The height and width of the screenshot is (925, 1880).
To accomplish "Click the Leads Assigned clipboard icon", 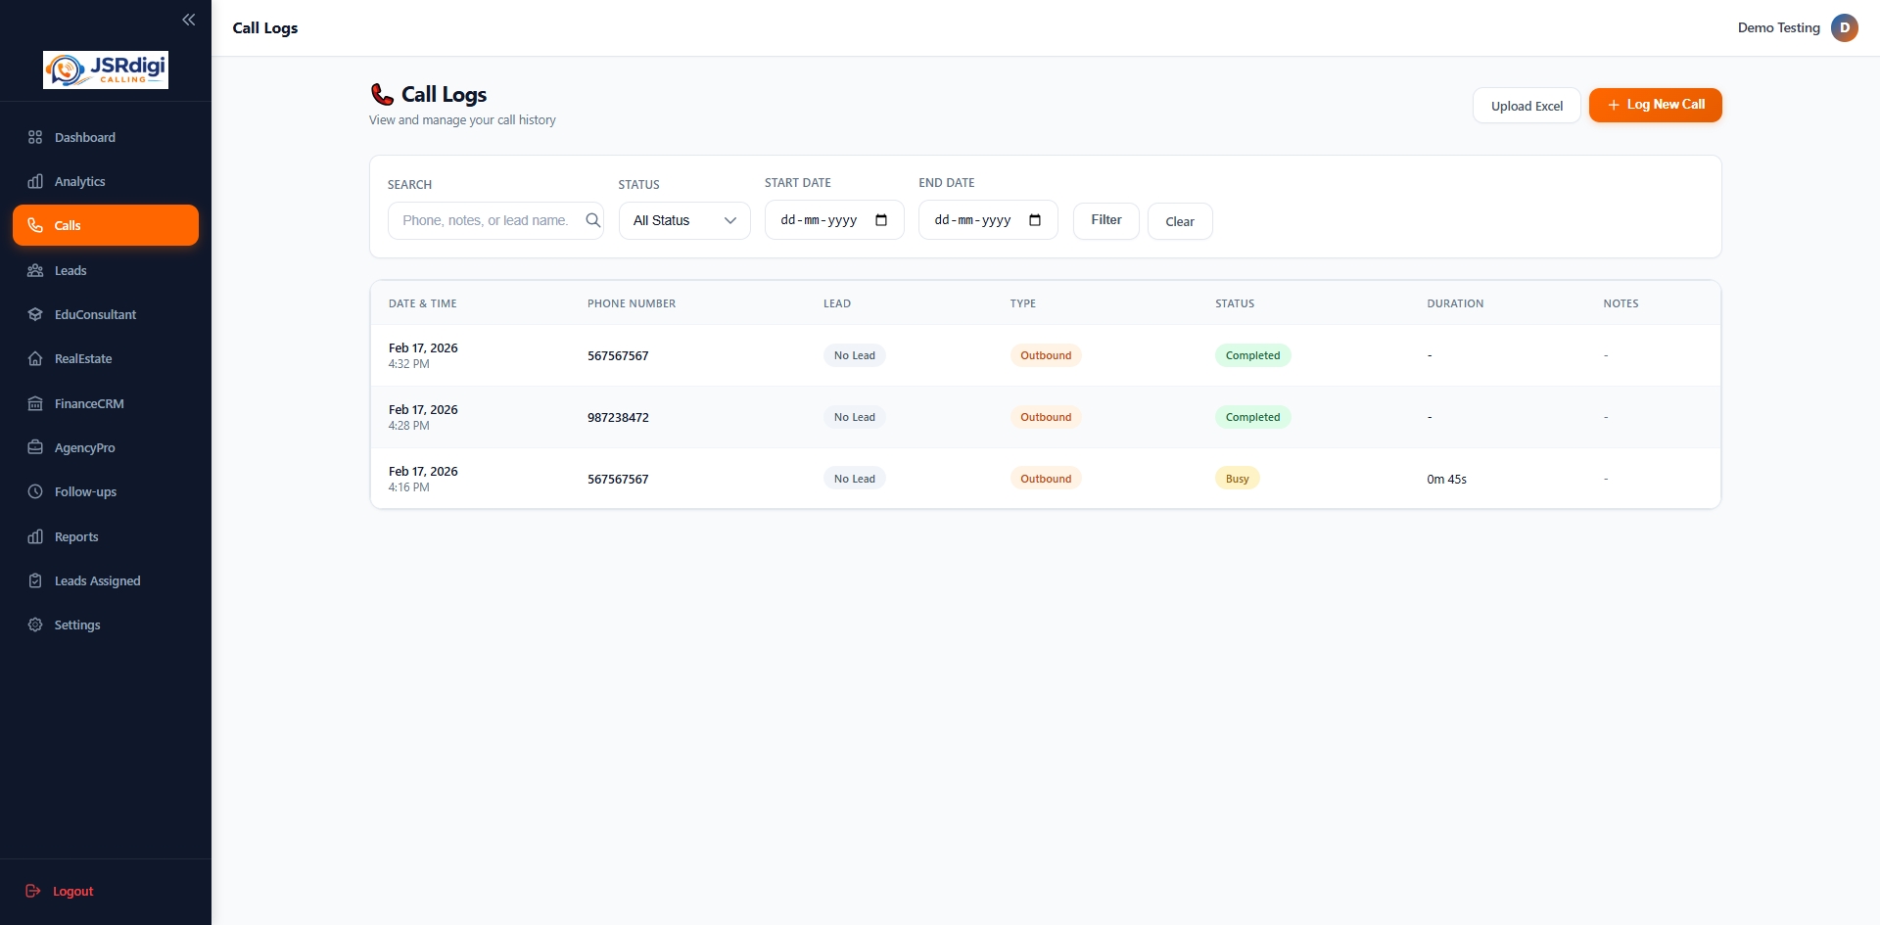I will [35, 580].
